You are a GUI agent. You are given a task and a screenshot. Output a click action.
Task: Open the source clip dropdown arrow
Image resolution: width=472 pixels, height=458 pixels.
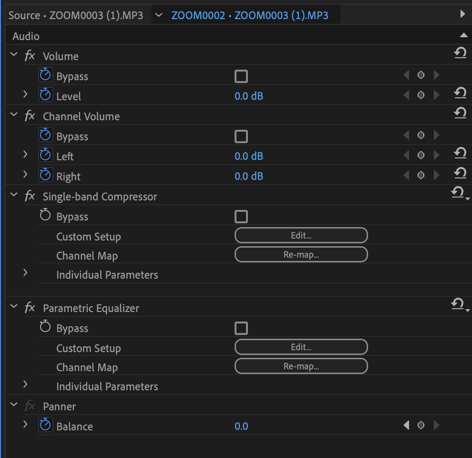pos(159,15)
